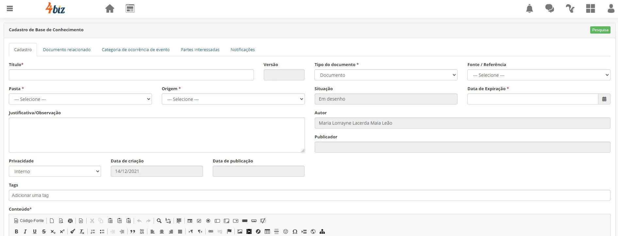Click the green Pesquisa button
Viewport: 618px width, 236px height.
point(600,30)
